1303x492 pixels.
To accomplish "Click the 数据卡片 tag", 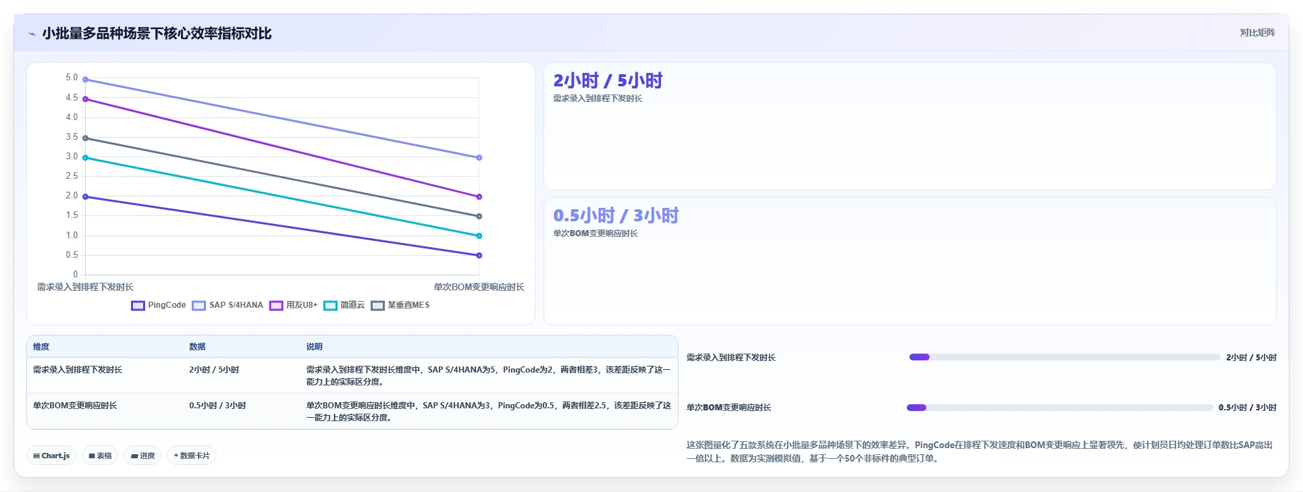I will (192, 456).
